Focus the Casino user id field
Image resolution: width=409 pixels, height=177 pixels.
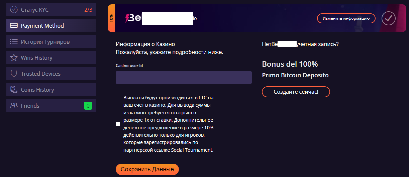184,77
